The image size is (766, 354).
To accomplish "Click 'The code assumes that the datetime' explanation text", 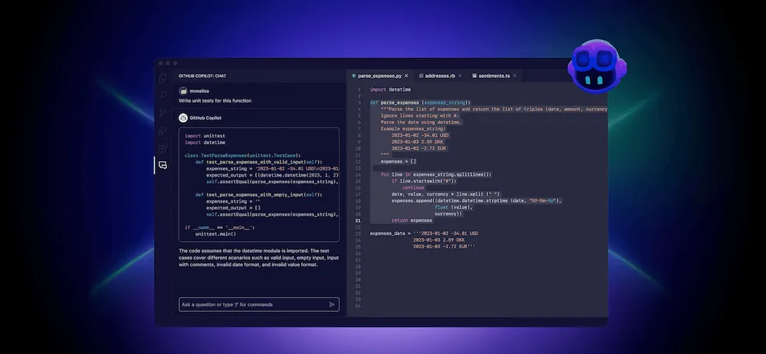I will 258,258.
